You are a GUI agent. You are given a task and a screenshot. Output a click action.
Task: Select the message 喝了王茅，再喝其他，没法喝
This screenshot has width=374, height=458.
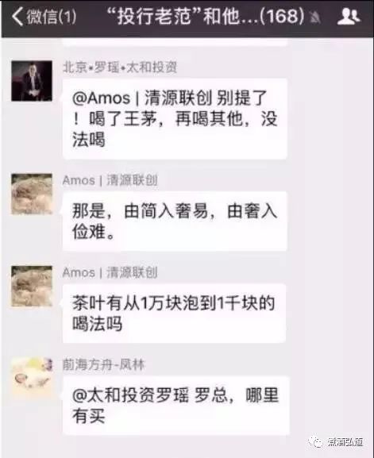pos(175,119)
